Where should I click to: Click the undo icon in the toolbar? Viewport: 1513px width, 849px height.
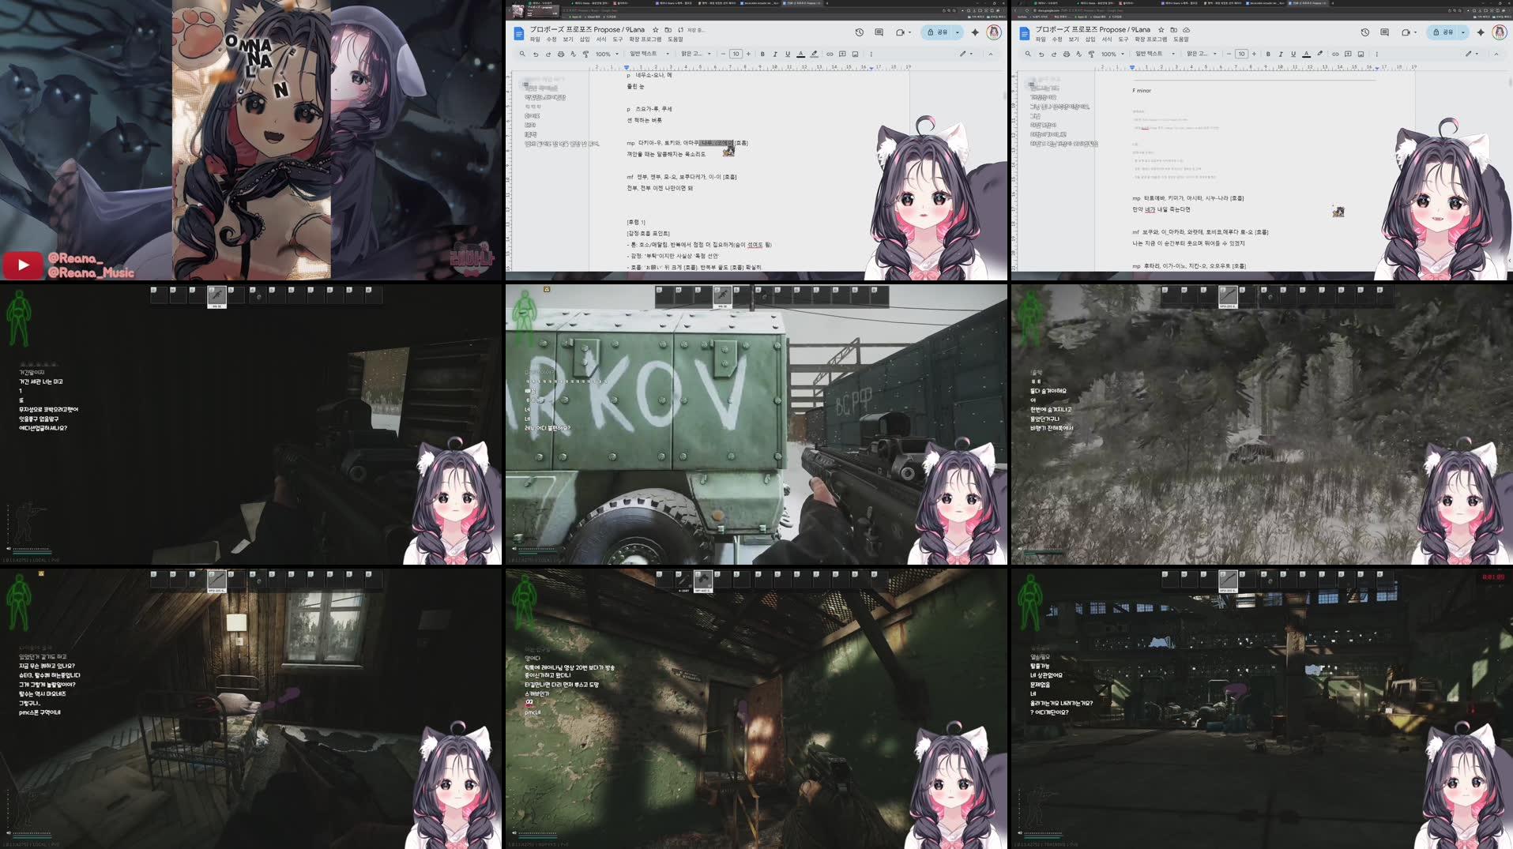(536, 54)
